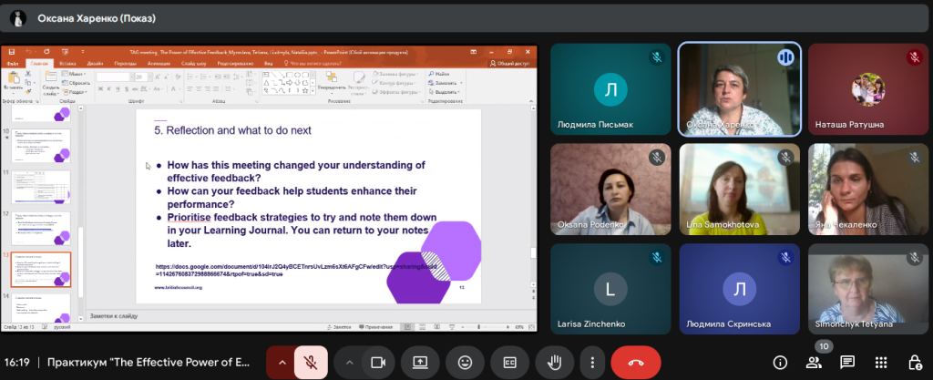Leave the call with red hang-up button
This screenshot has width=933, height=380.
click(635, 362)
